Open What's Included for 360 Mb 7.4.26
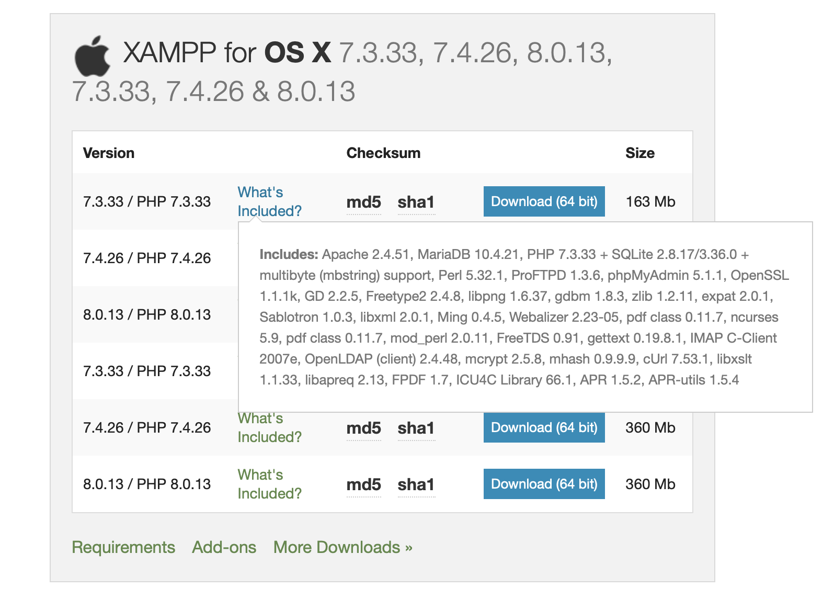 269,427
